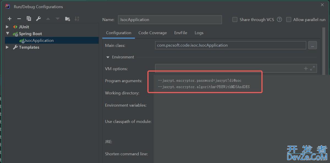This screenshot has width=330, height=163.
Task: Expand the JUnit tree node
Action: click(x=7, y=27)
